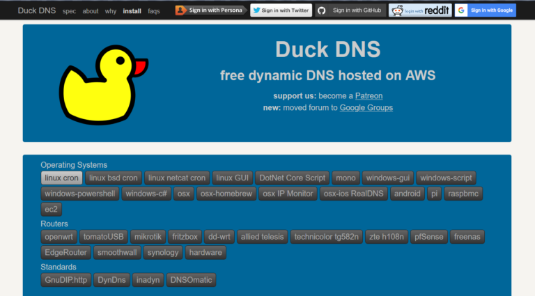This screenshot has height=296, width=535.
Task: Log in with reddit
Action: [x=420, y=10]
